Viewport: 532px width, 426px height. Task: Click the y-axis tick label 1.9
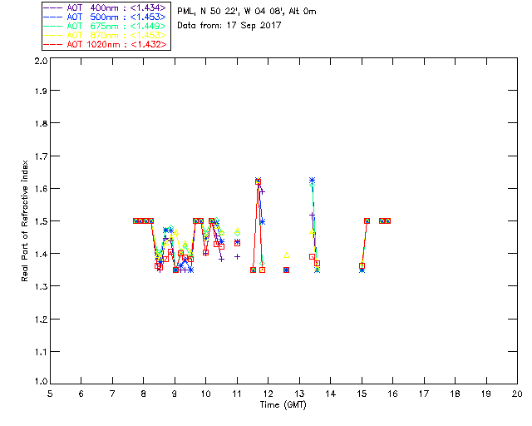[41, 91]
